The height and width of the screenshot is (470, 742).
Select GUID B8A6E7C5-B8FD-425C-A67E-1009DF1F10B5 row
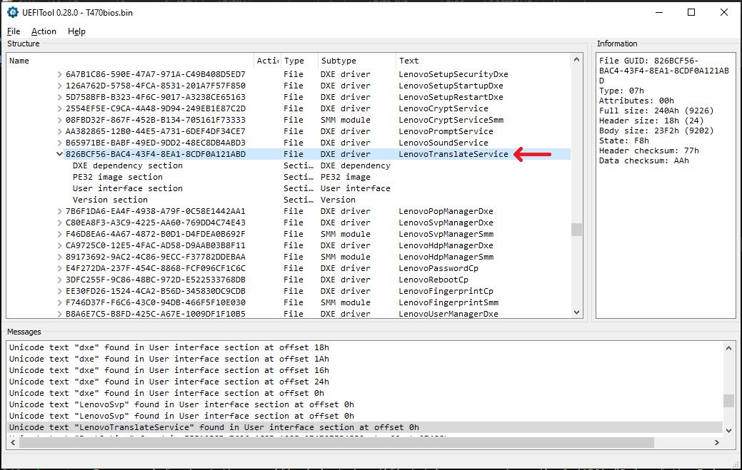[155, 314]
